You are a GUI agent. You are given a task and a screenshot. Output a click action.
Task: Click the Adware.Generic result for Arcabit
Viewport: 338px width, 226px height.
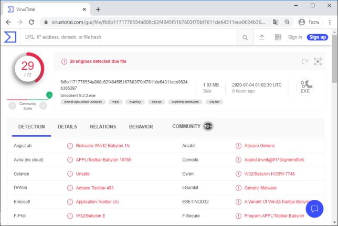pyautogui.click(x=259, y=146)
